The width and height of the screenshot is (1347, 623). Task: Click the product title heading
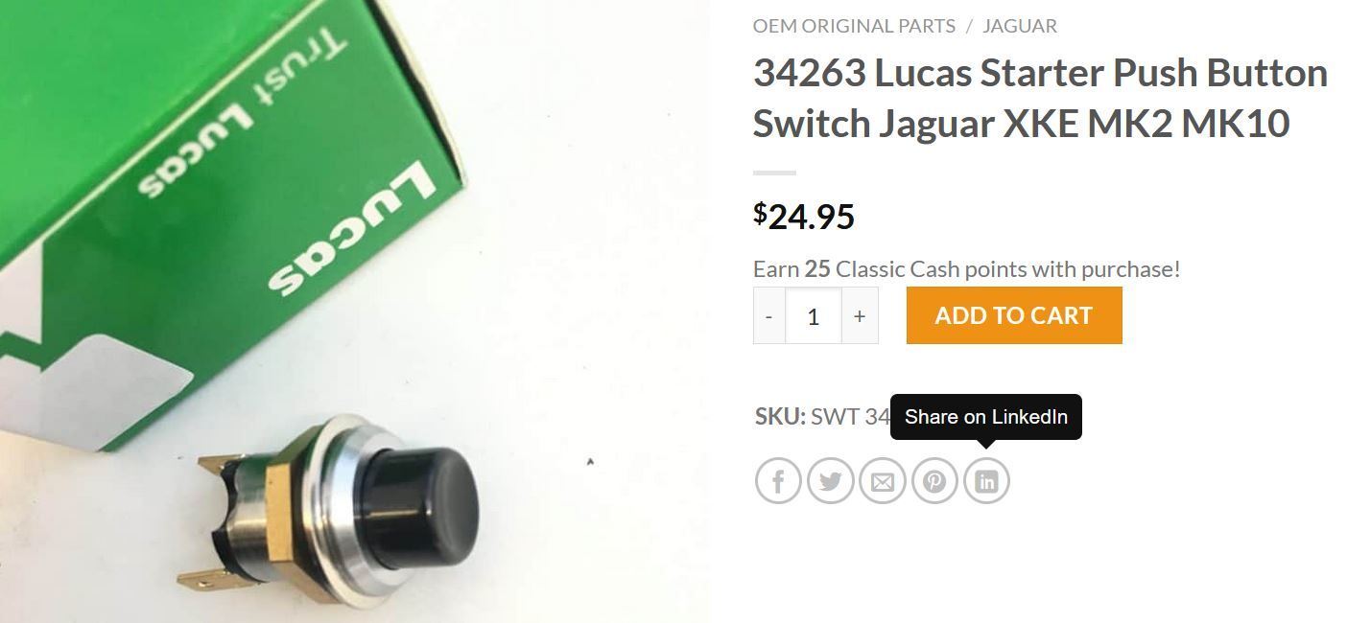click(1040, 98)
